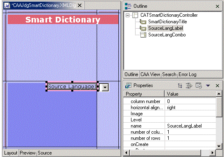Click the SourceLangCombo combo icon
224x157 pixels.
click(x=143, y=35)
